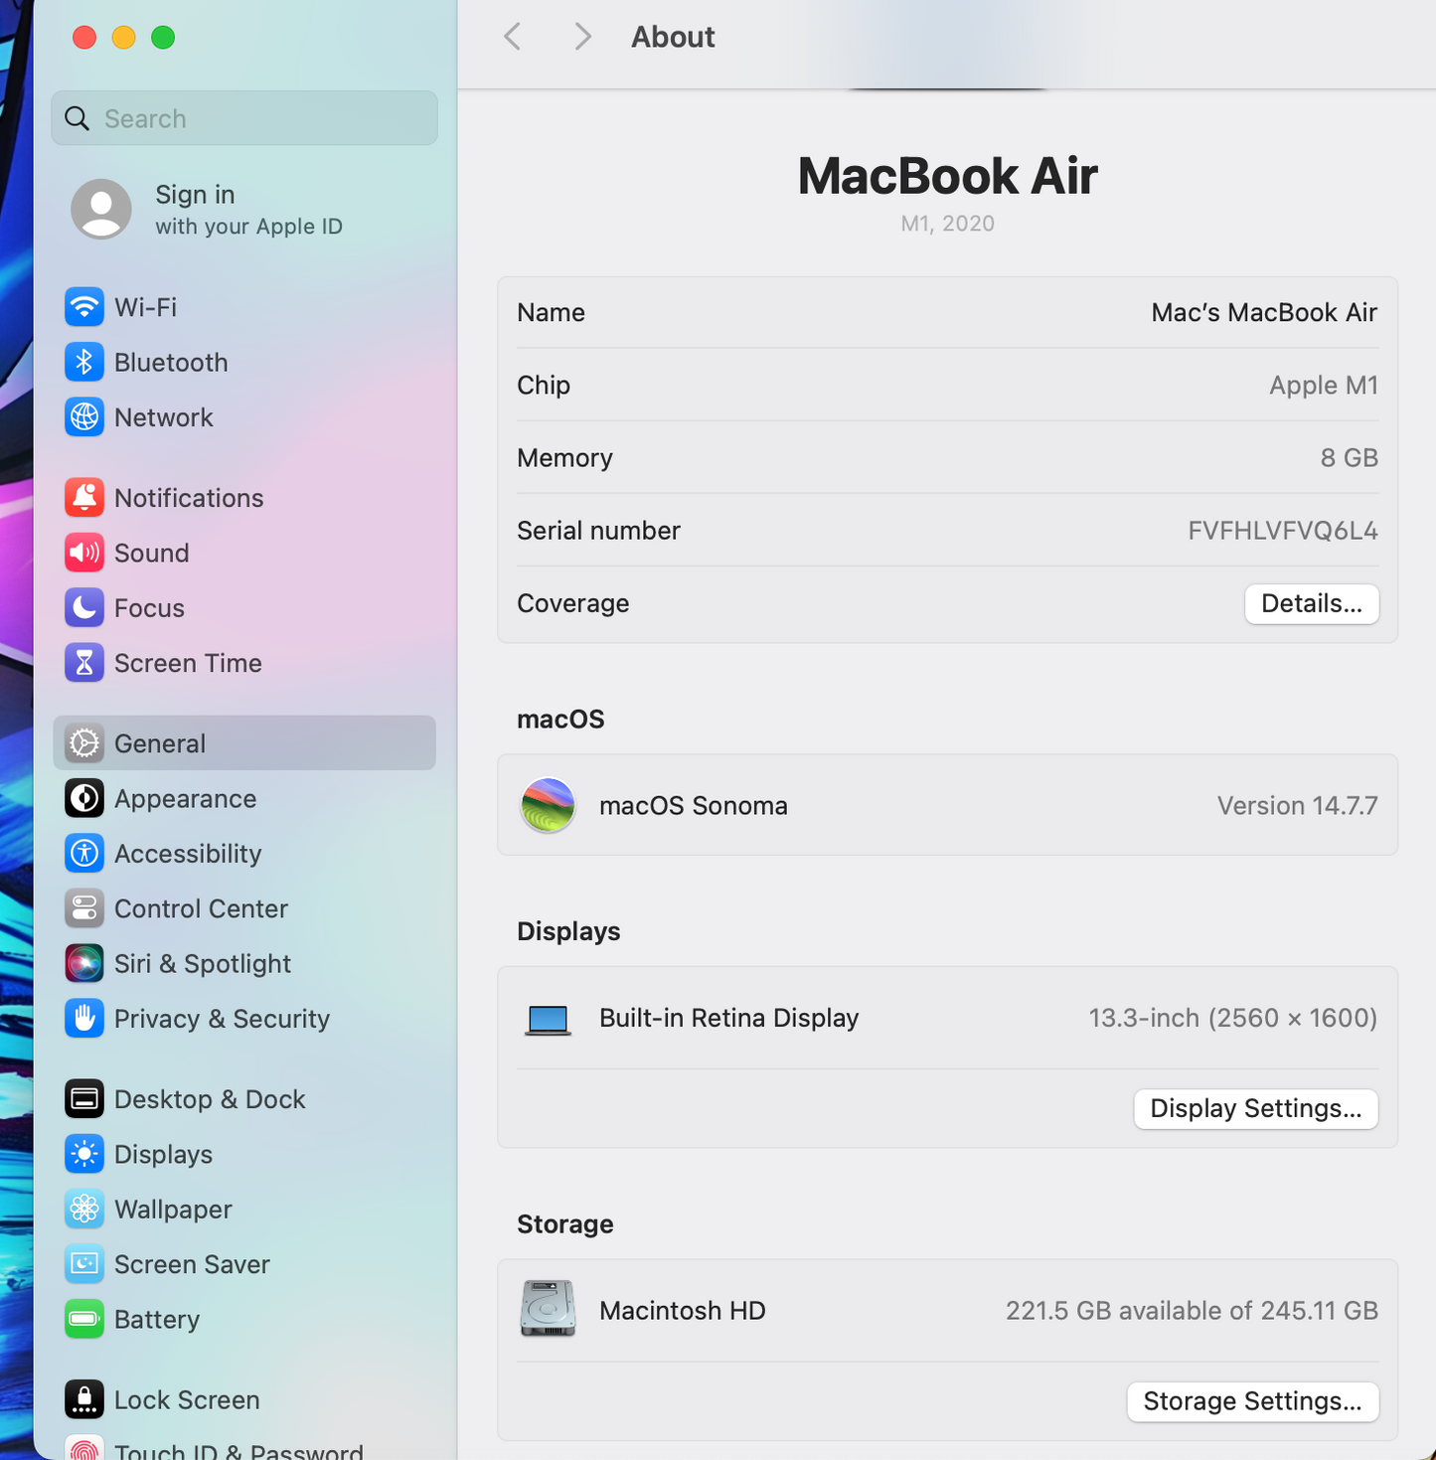The height and width of the screenshot is (1460, 1436).
Task: Open Wi-Fi settings from sidebar
Action: tap(145, 307)
